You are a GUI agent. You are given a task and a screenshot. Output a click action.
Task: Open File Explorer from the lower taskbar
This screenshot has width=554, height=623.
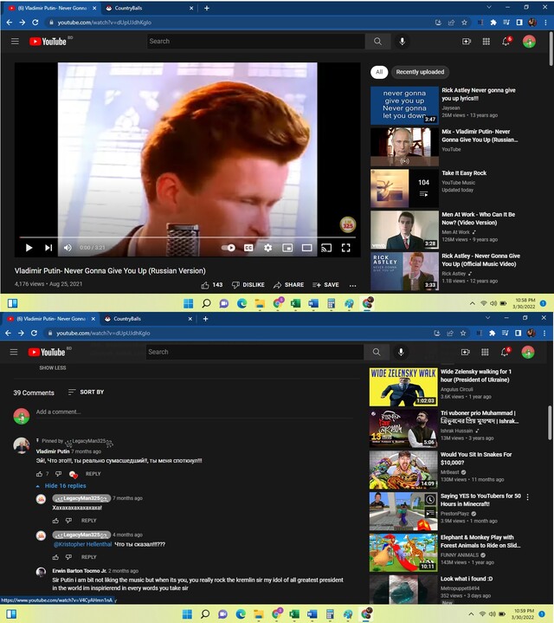(x=258, y=614)
